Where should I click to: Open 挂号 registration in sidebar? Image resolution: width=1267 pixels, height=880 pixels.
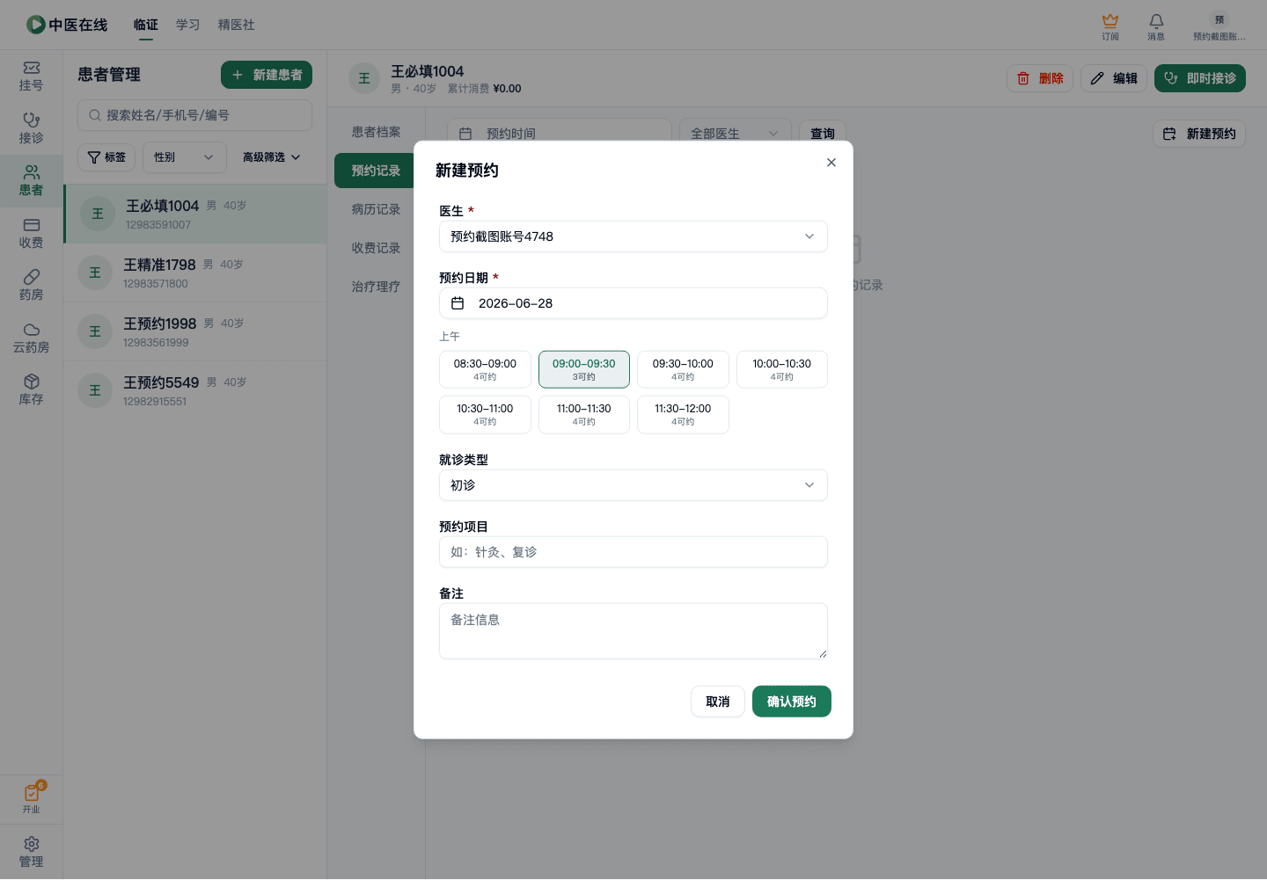(x=31, y=76)
